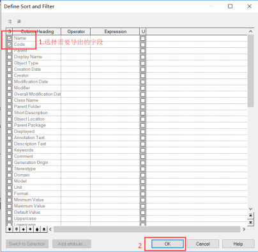The width and height of the screenshot is (258, 252).
Task: Tick the U column checkbox for Format row
Action: (143, 194)
